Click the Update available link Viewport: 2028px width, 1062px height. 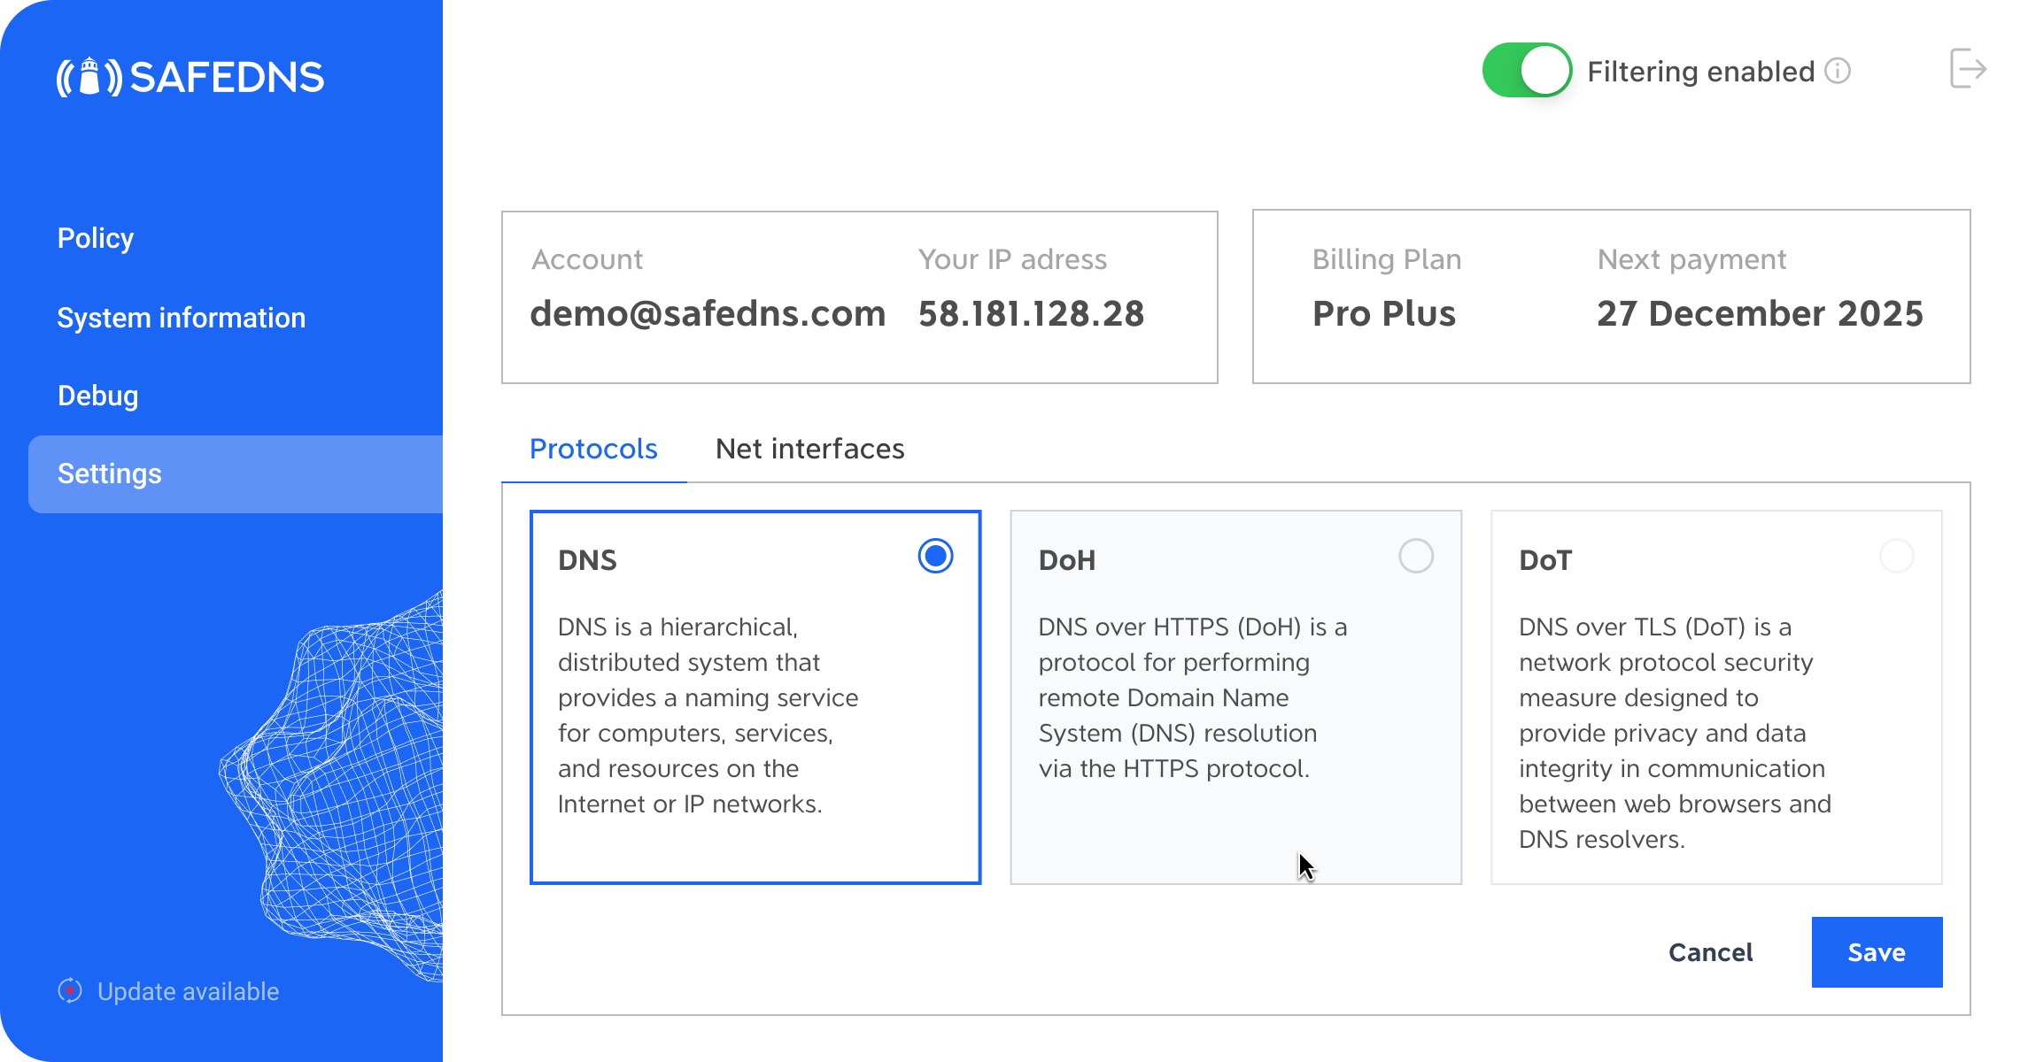(x=188, y=990)
